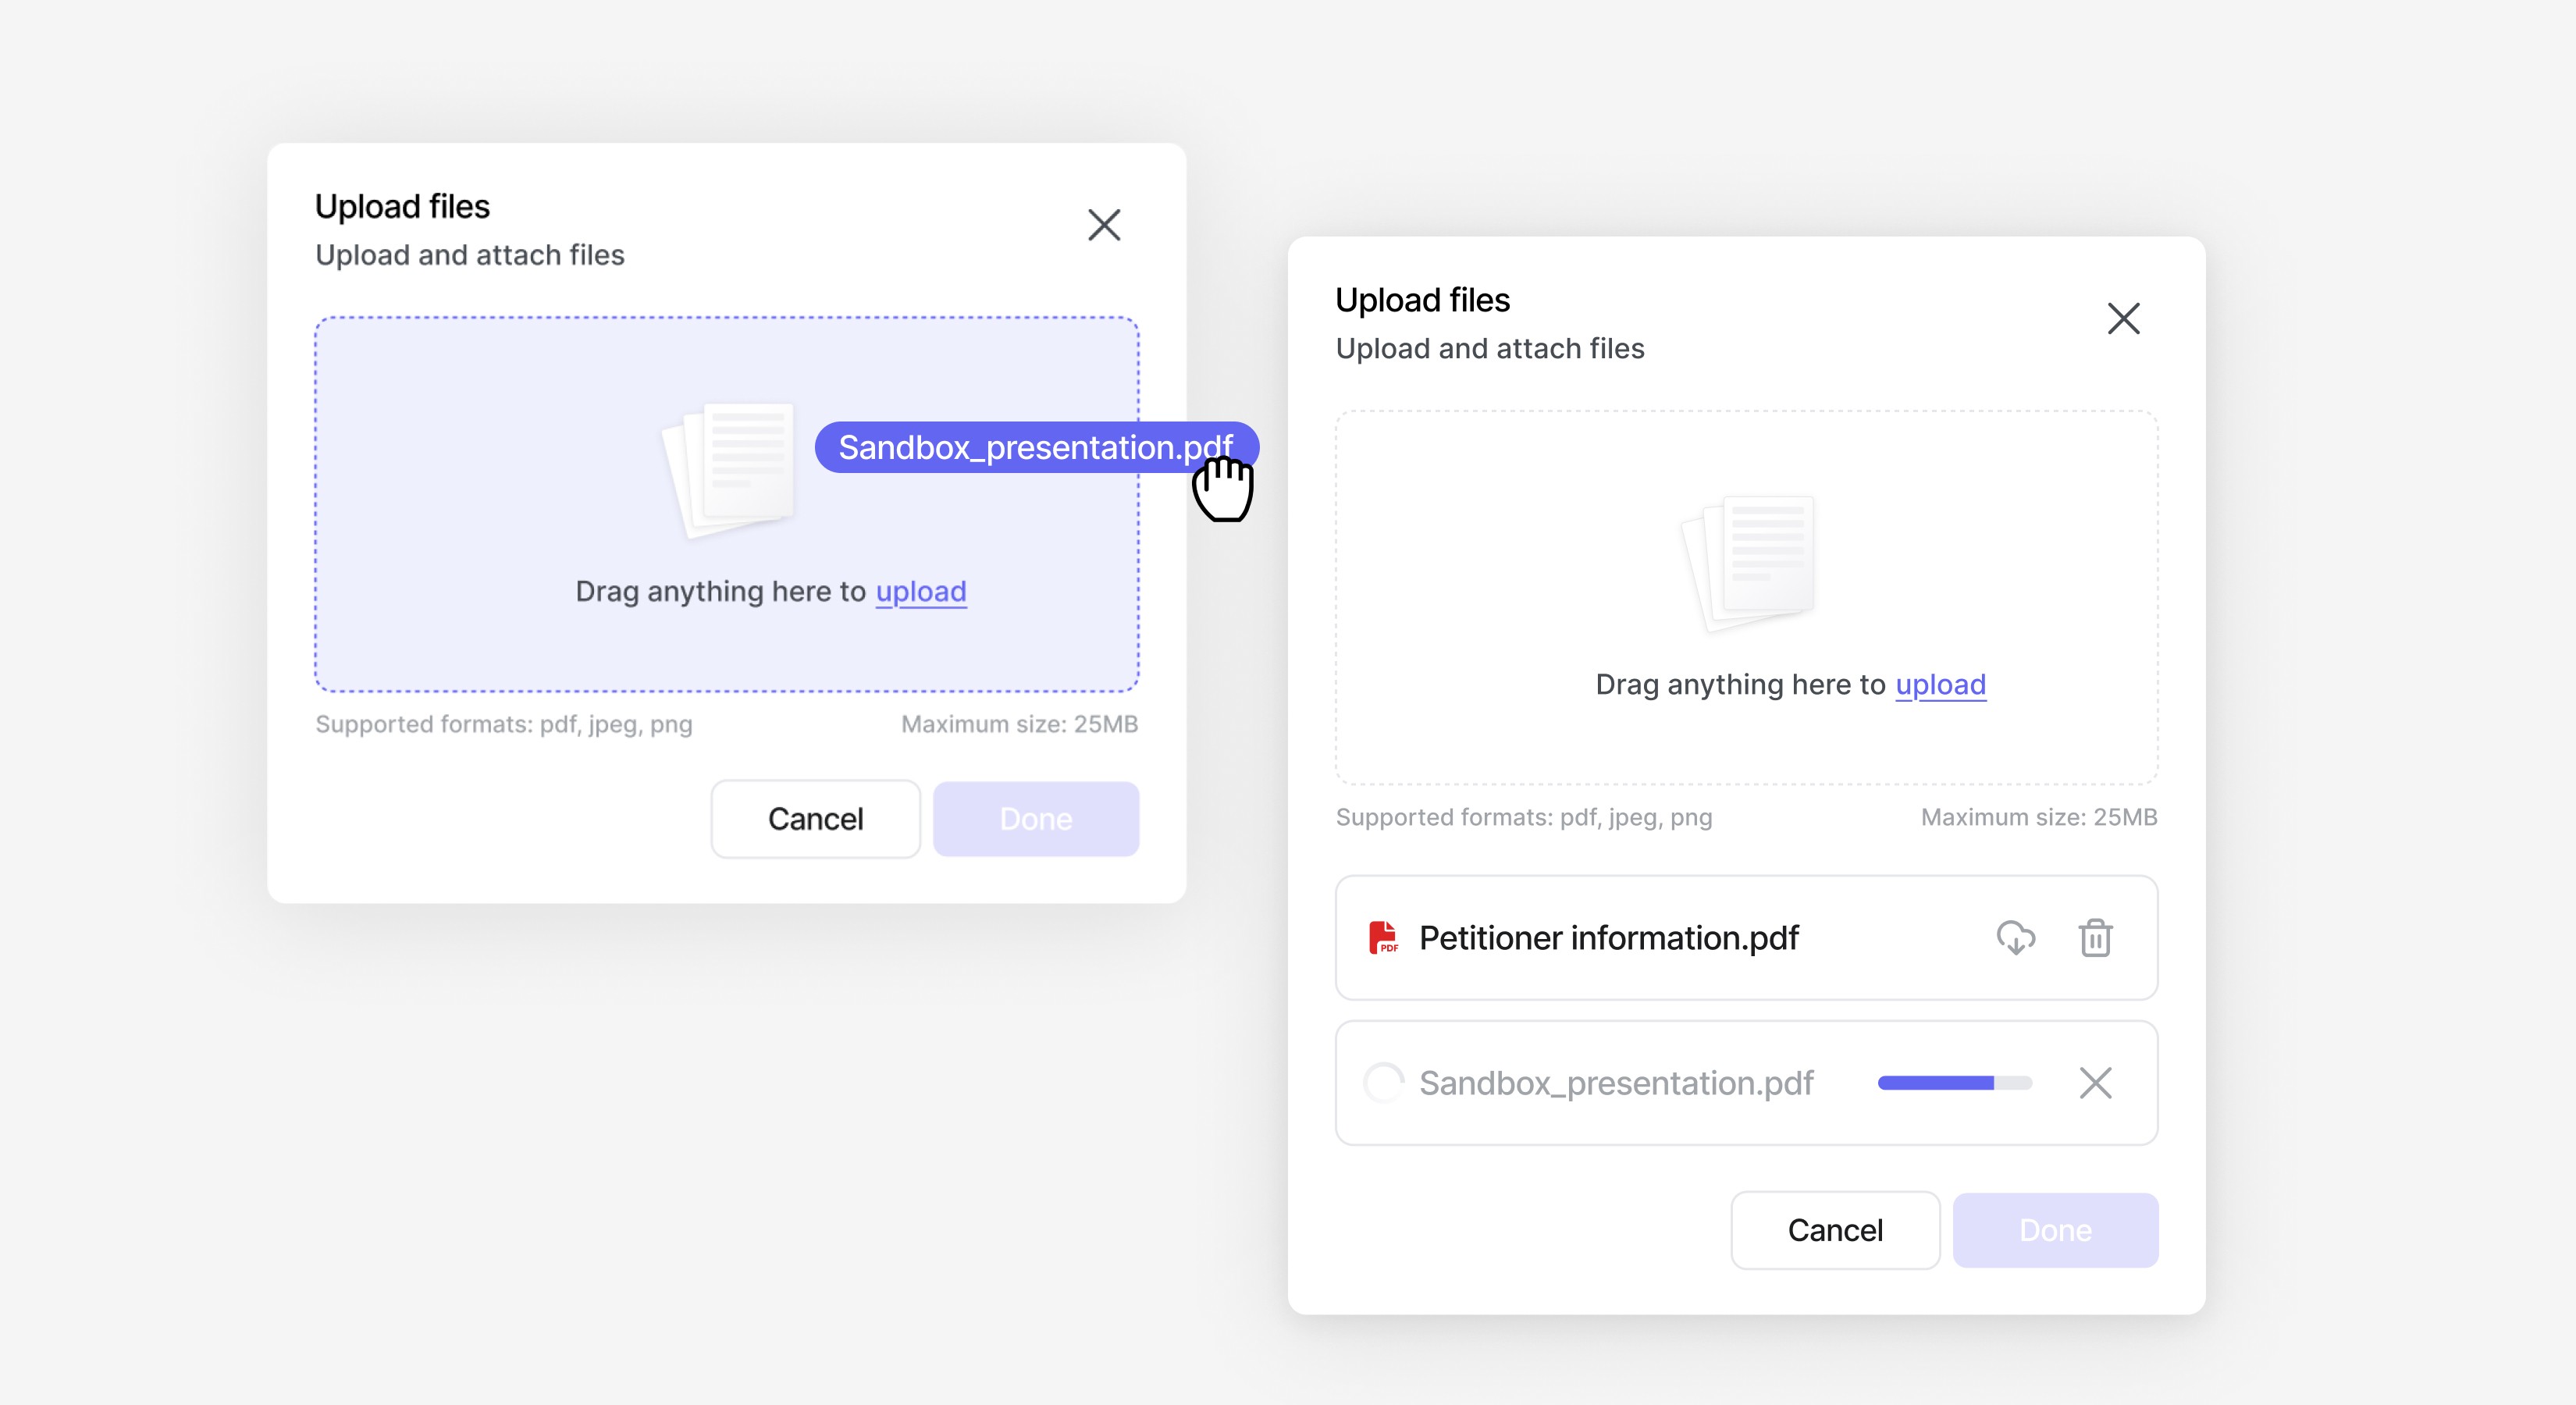Select the uploading Sandbox_presentation.pdf file name
Image resolution: width=2576 pixels, height=1405 pixels.
point(1615,1083)
